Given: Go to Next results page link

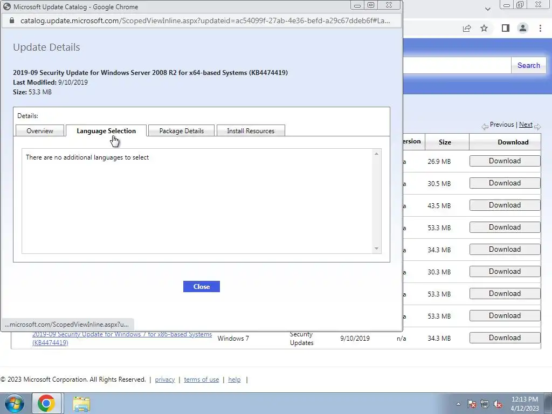Looking at the screenshot, I should coord(526,125).
